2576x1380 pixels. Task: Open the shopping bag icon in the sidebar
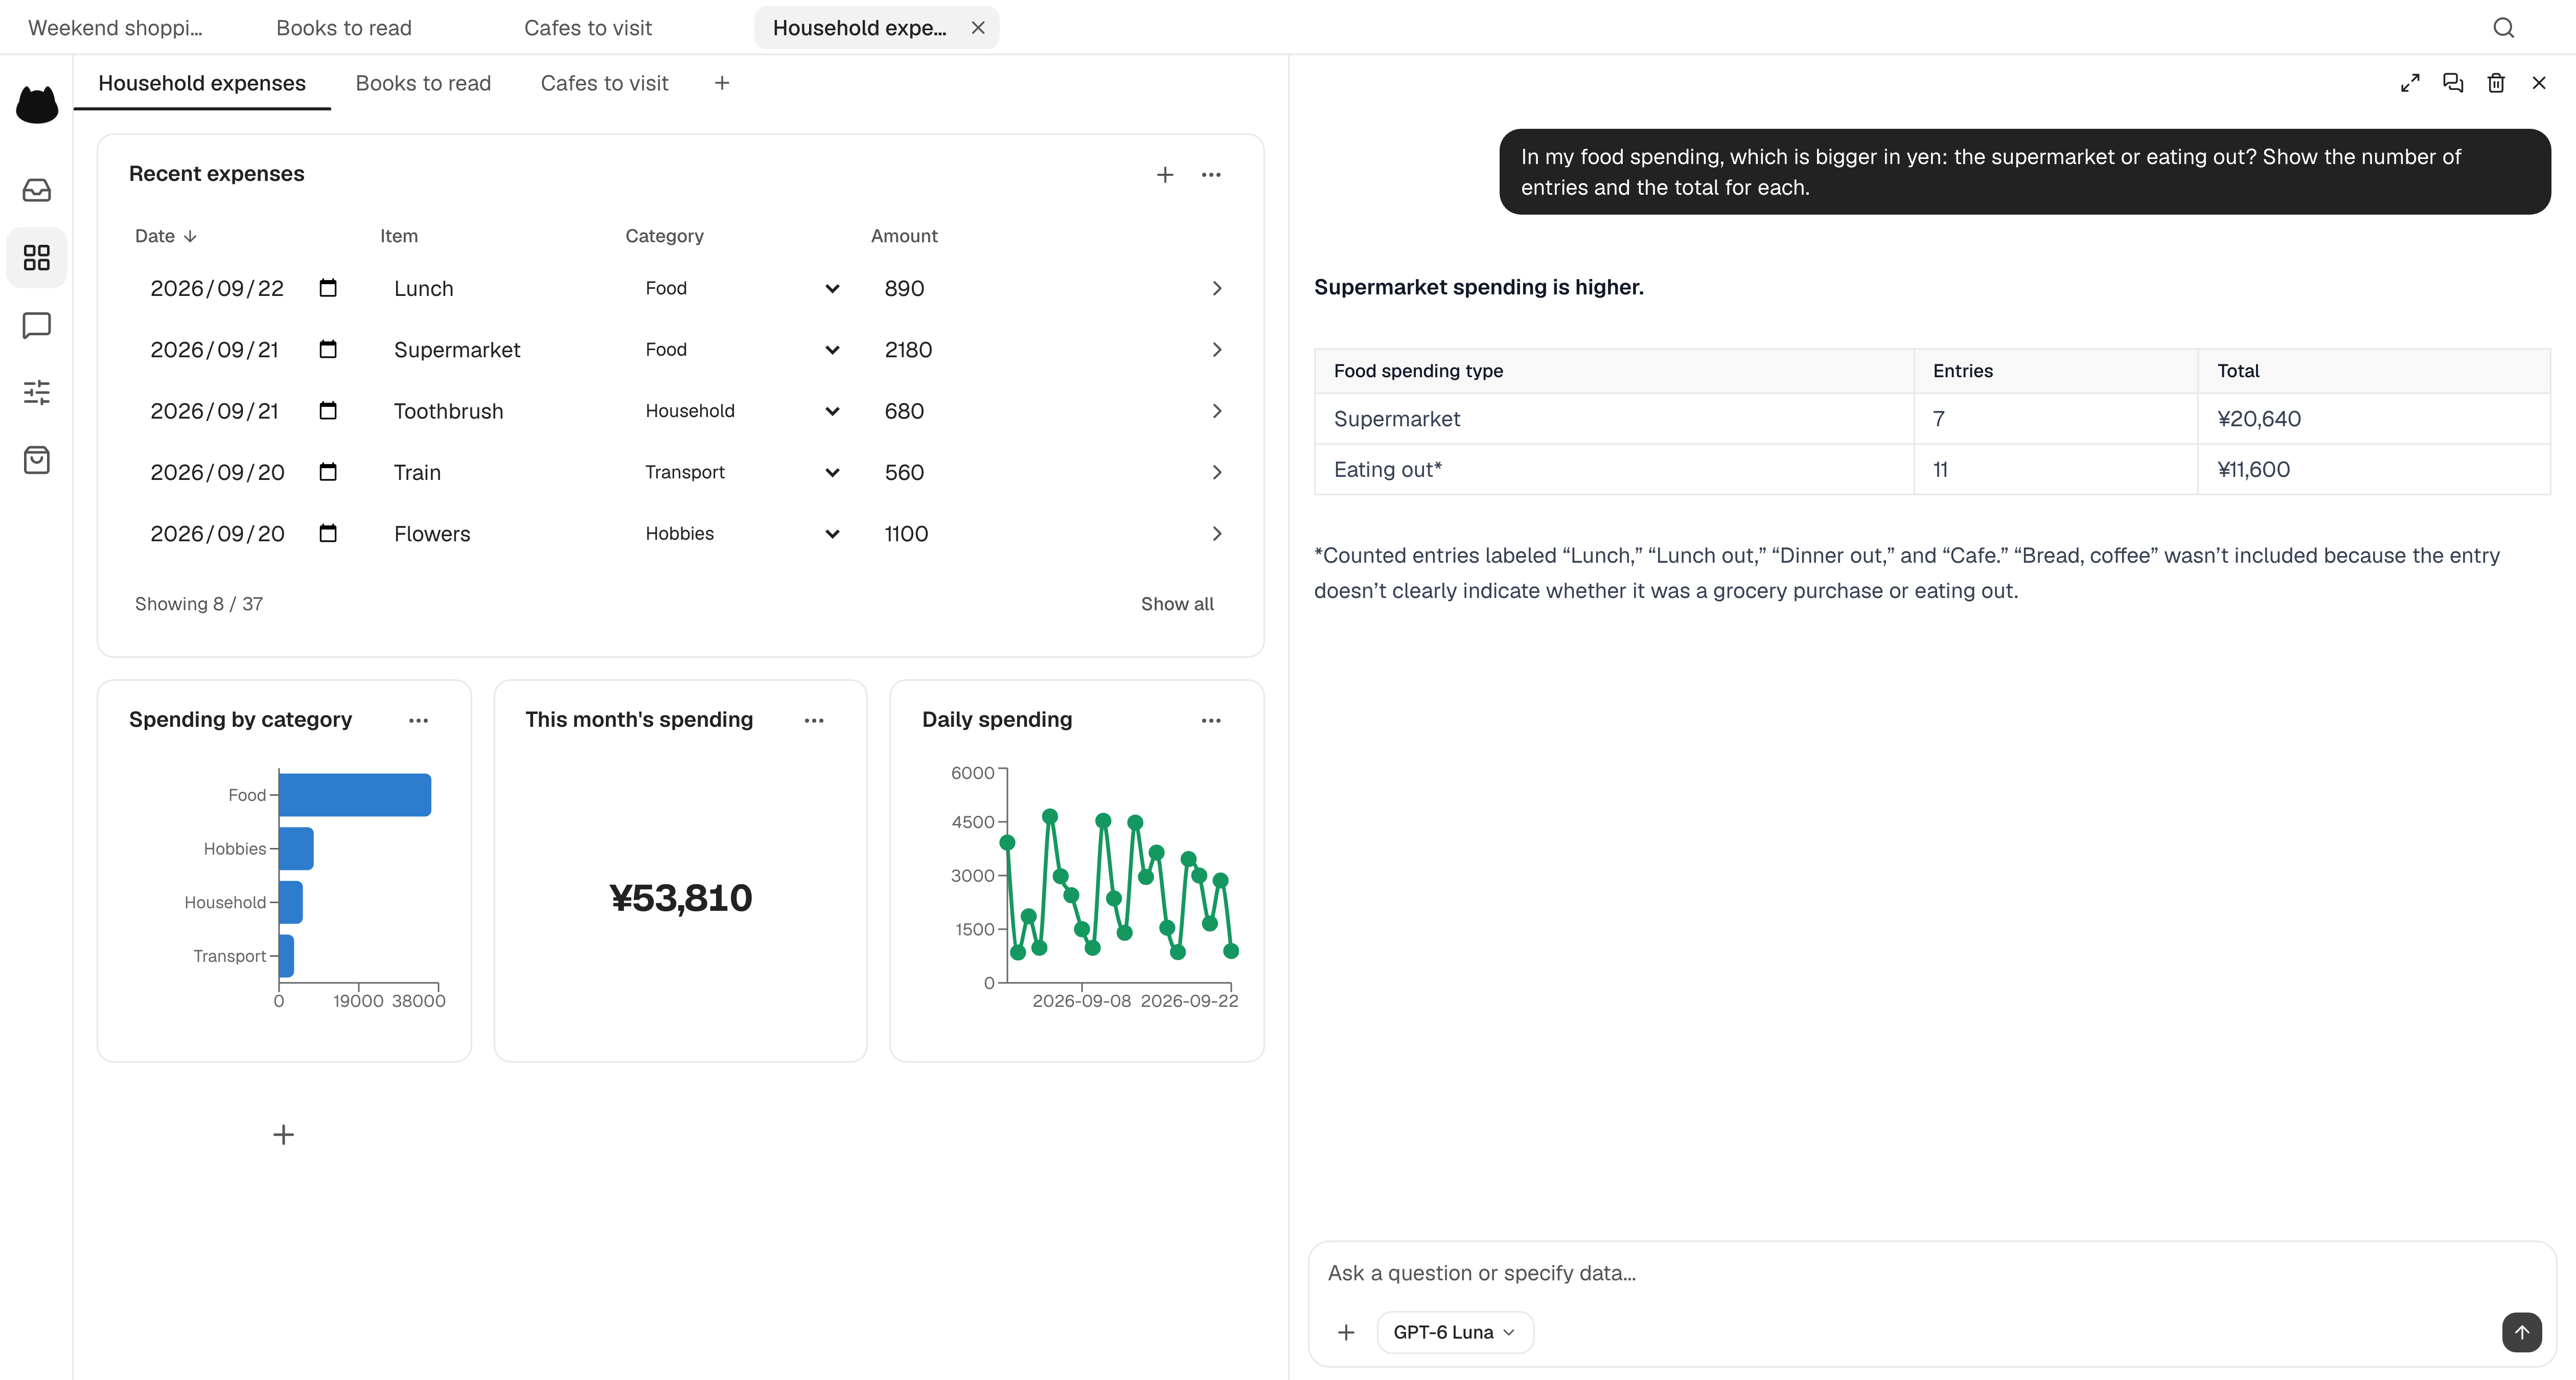coord(37,460)
